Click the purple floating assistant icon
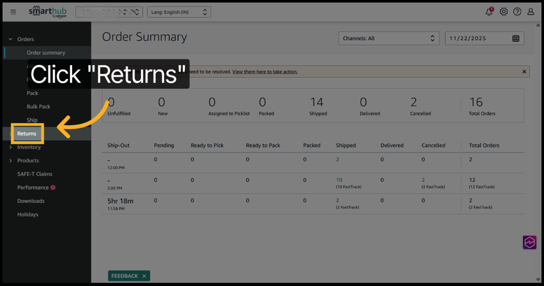Image resolution: width=544 pixels, height=286 pixels. [x=529, y=243]
